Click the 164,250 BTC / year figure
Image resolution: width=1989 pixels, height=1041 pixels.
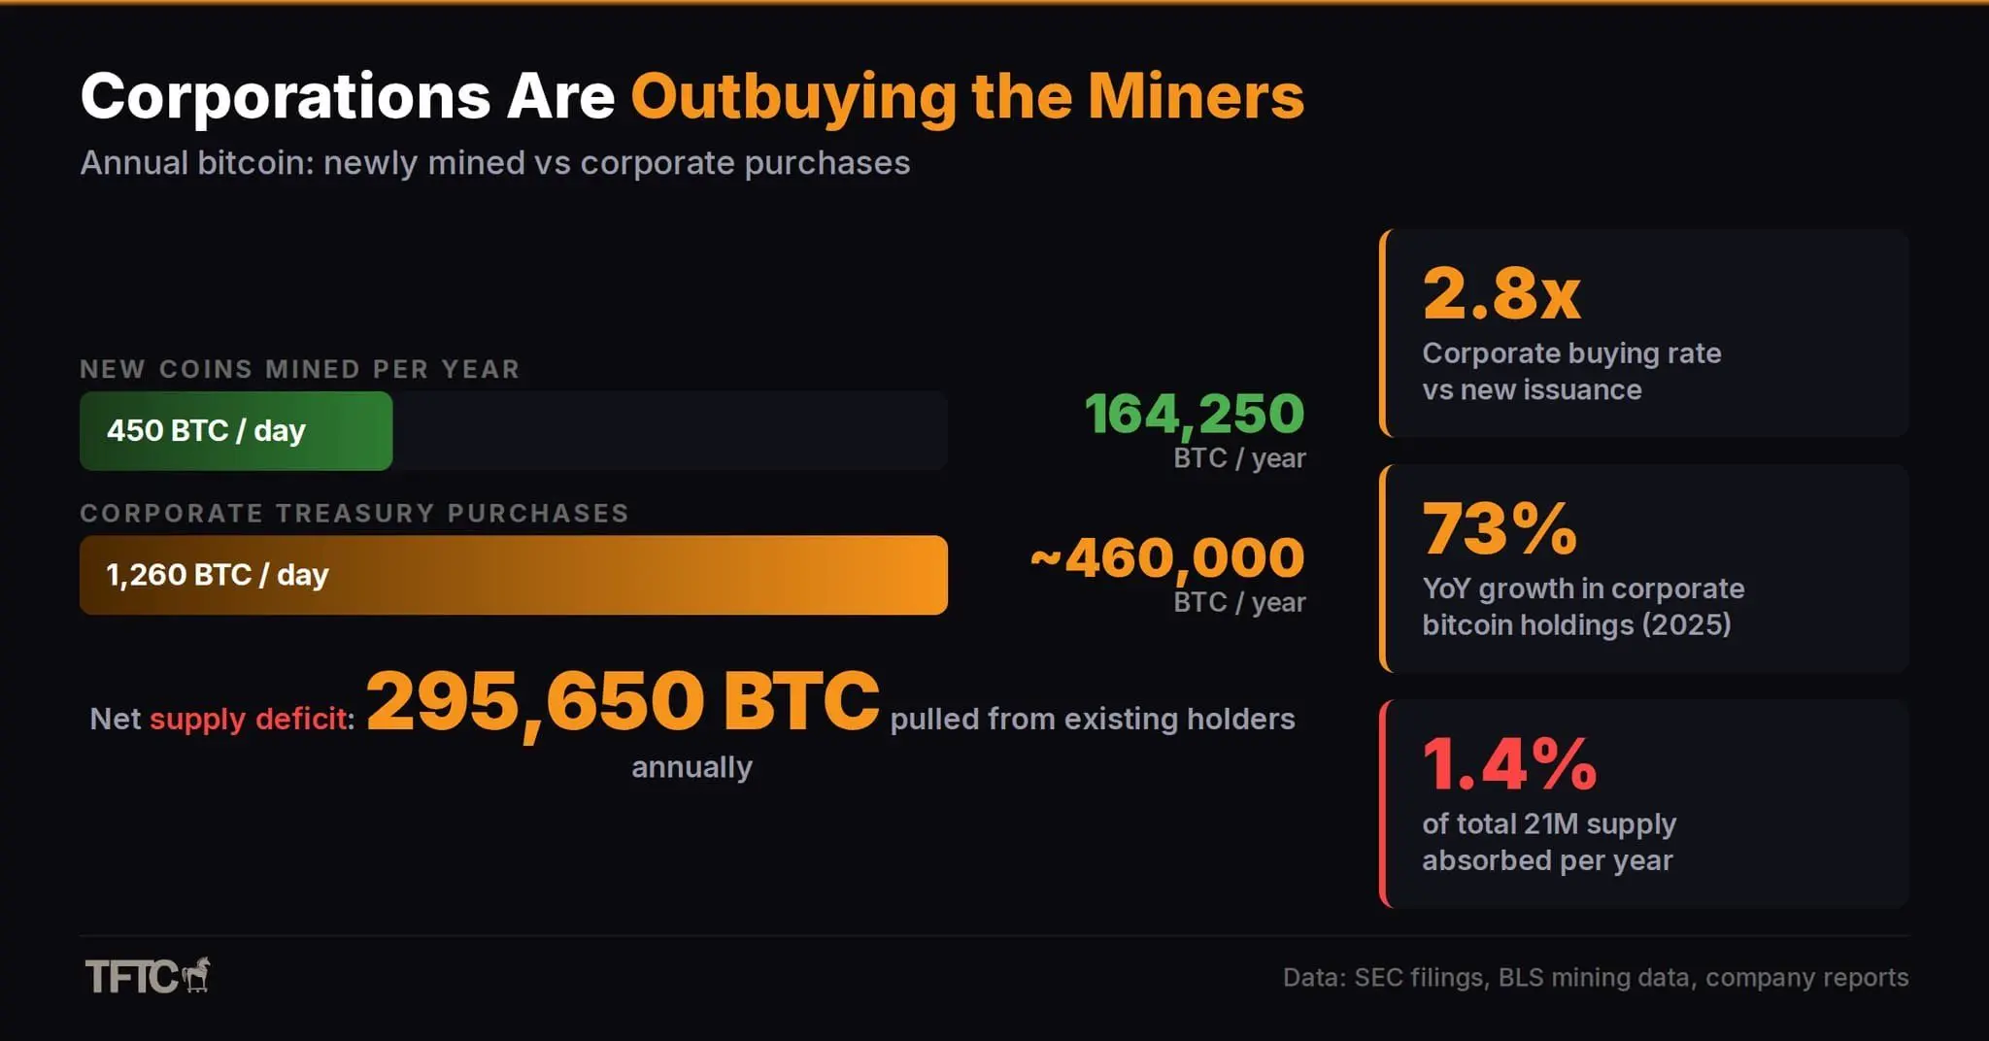(1194, 415)
